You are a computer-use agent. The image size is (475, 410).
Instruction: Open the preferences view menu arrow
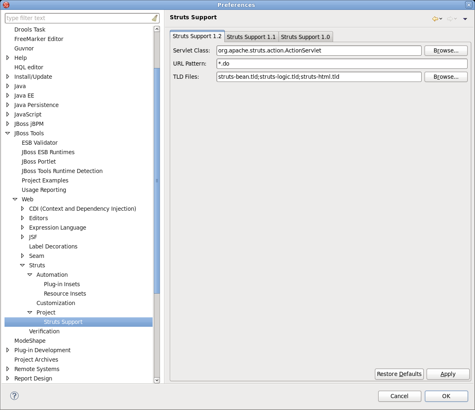point(465,19)
